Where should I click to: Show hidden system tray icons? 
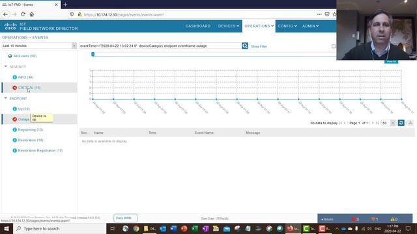pyautogui.click(x=337, y=228)
